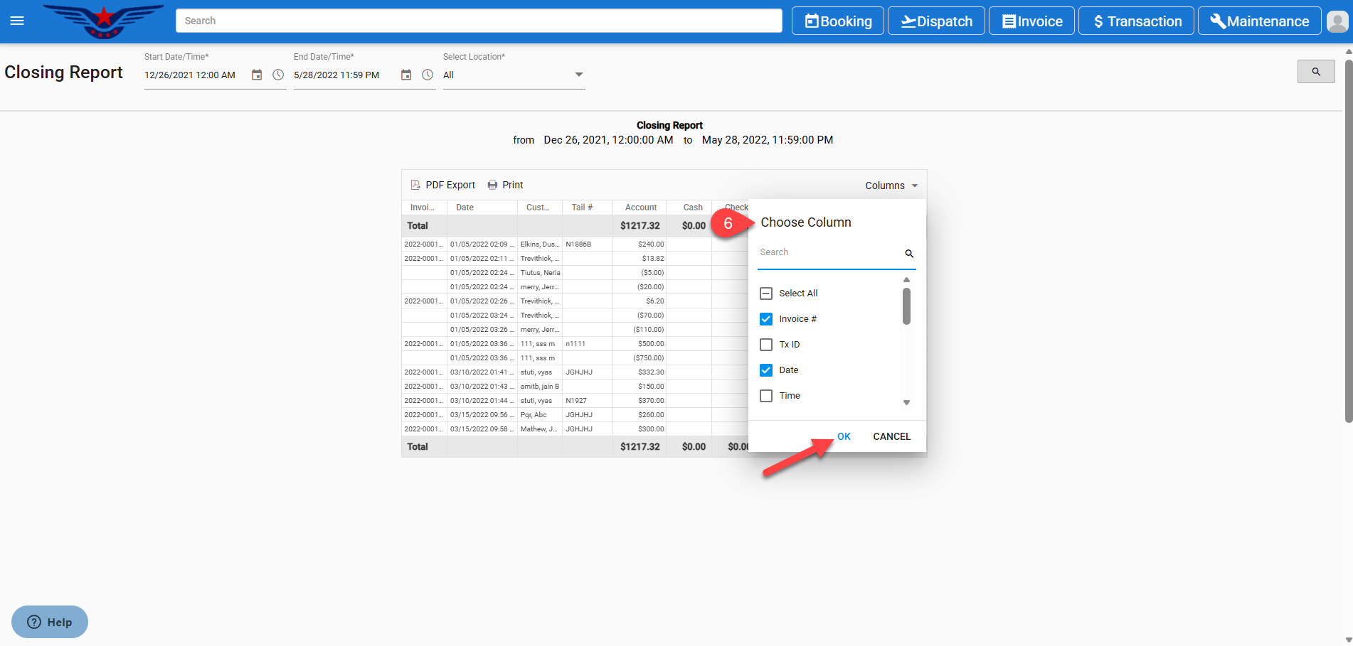Confirm column selection with OK
The width and height of the screenshot is (1353, 646).
[844, 436]
